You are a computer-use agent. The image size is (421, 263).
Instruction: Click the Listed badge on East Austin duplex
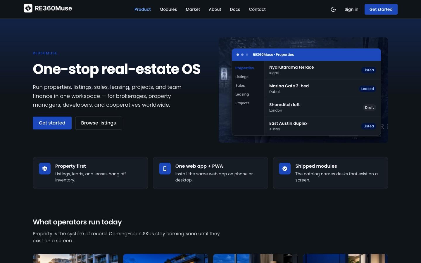[369, 126]
